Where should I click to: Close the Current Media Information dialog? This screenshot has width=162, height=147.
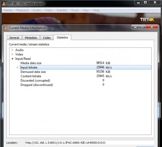pos(152,27)
